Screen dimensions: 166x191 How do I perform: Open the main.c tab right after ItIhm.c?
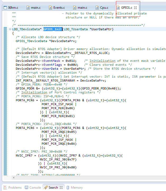click(x=33, y=8)
